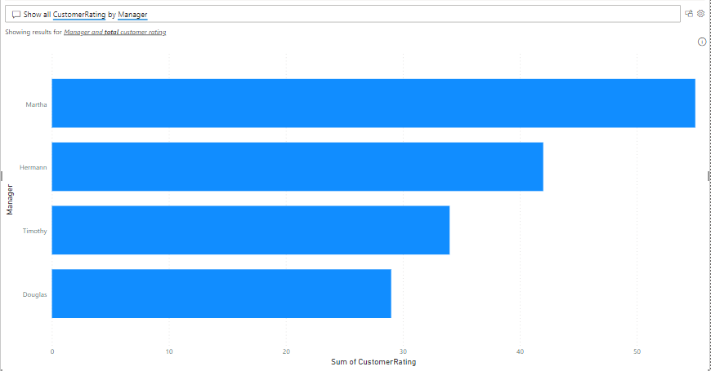The width and height of the screenshot is (711, 371).
Task: Click underlined Manager term in question
Action: point(132,15)
